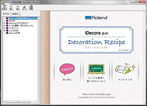Click the help window title bar icon
Screen dimensions: 147x106
(x=2, y=2)
